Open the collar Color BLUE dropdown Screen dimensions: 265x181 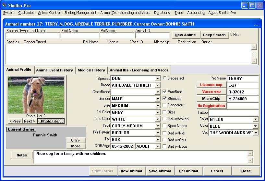tap(255, 126)
